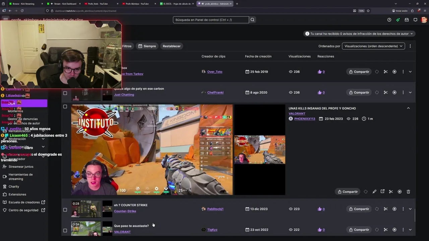429x241 pixels.
Task: Click scissors icon in Pablitocbj1 row
Action: (x=385, y=209)
